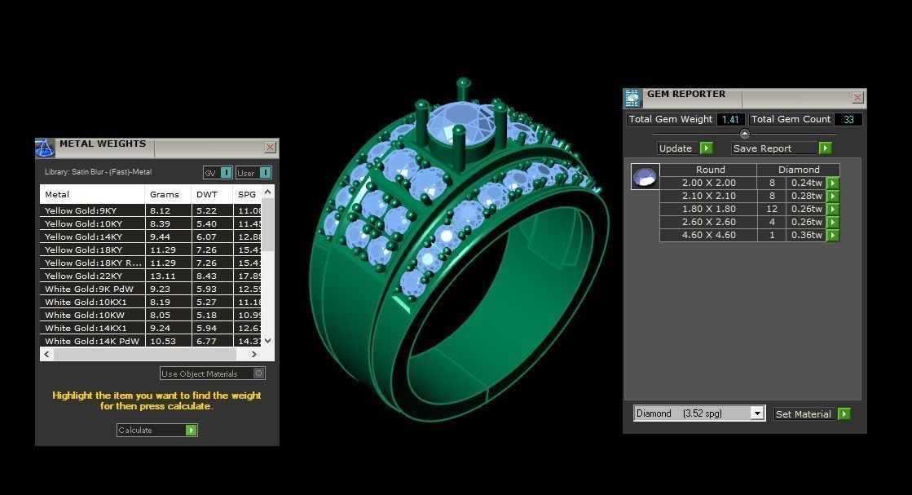This screenshot has height=495, width=912.
Task: Click the Metal Weights panel scale icon
Action: [x=46, y=148]
